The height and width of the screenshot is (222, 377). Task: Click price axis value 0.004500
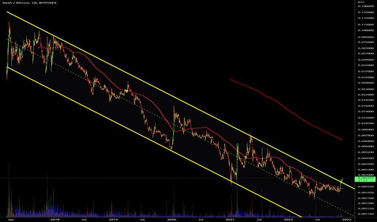tap(366, 158)
